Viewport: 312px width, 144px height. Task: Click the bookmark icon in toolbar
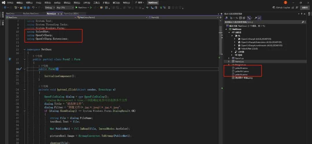pos(169,7)
